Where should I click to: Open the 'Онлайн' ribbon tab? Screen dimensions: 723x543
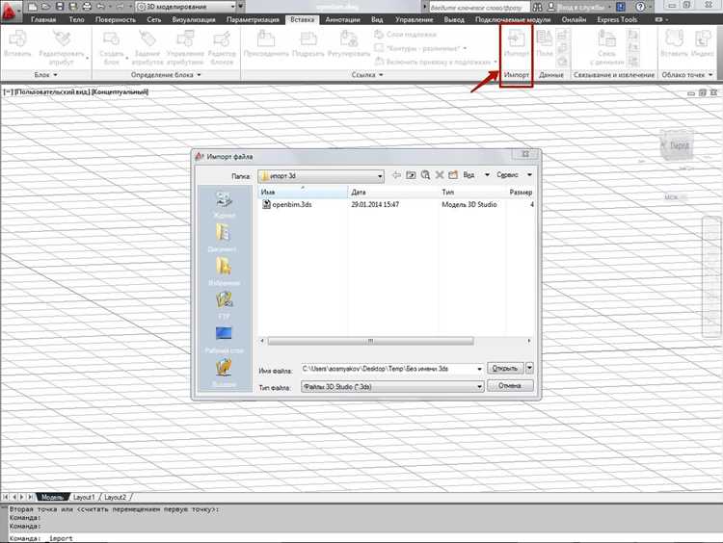coord(574,19)
